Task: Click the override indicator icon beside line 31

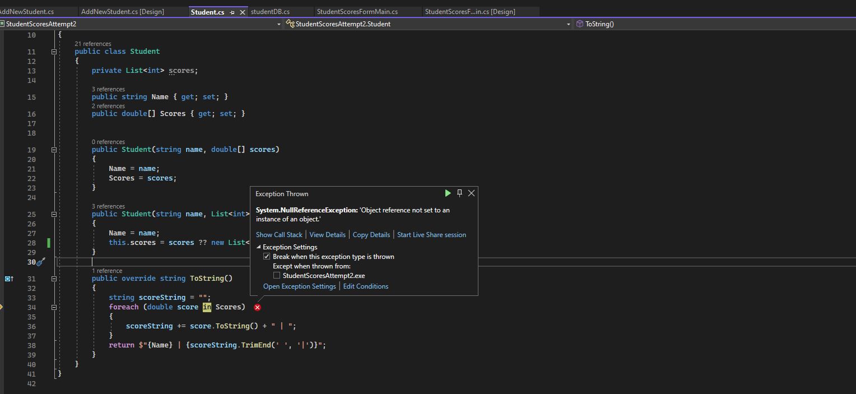Action: 9,279
